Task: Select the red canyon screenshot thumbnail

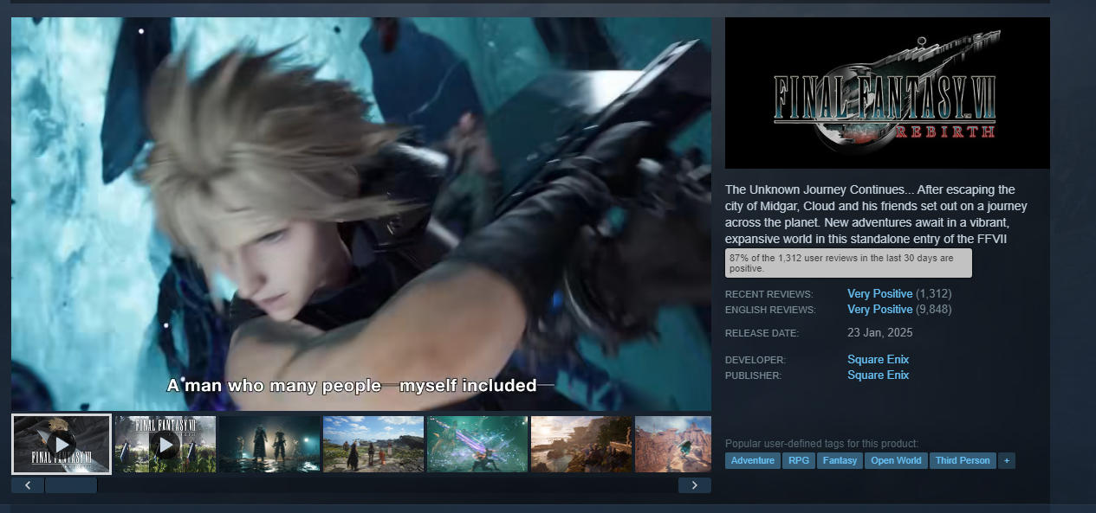Action: [673, 445]
